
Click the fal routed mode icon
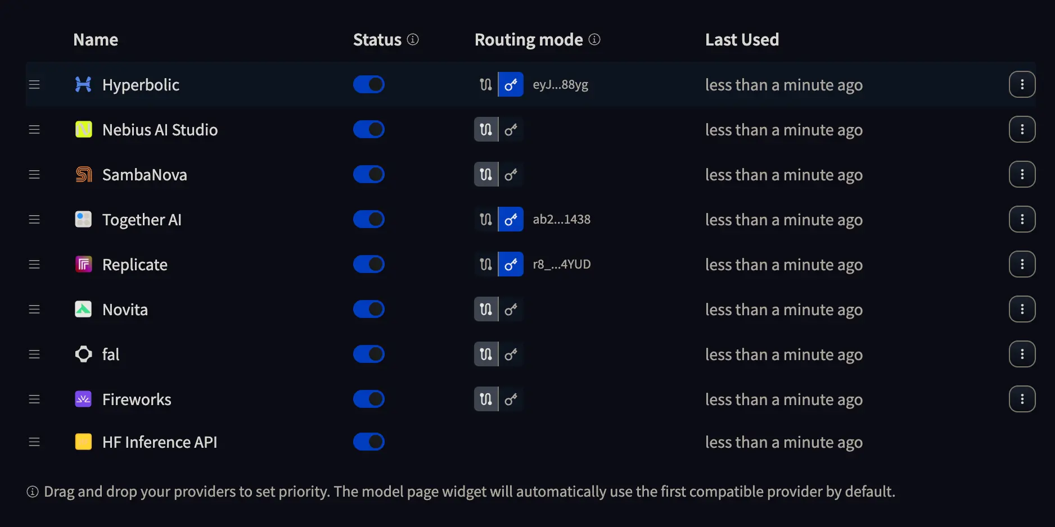click(486, 355)
